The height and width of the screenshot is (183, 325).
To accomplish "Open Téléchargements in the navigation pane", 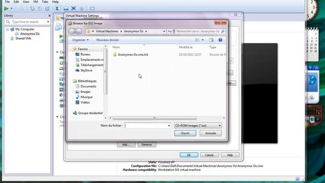I will [x=92, y=65].
